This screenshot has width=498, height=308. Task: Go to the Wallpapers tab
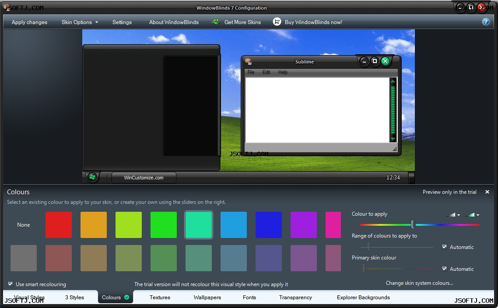[x=207, y=297]
